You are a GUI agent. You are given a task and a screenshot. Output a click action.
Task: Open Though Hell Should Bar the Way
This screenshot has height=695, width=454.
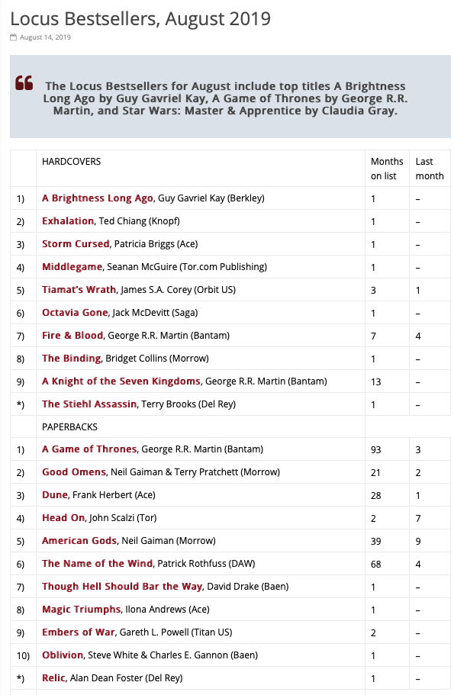122,587
